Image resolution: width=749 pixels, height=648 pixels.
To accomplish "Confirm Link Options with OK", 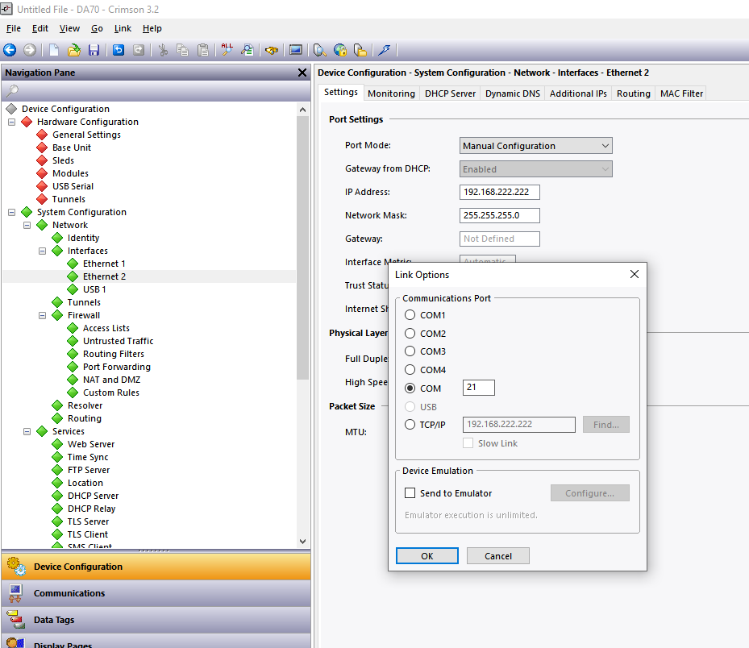I will click(427, 556).
